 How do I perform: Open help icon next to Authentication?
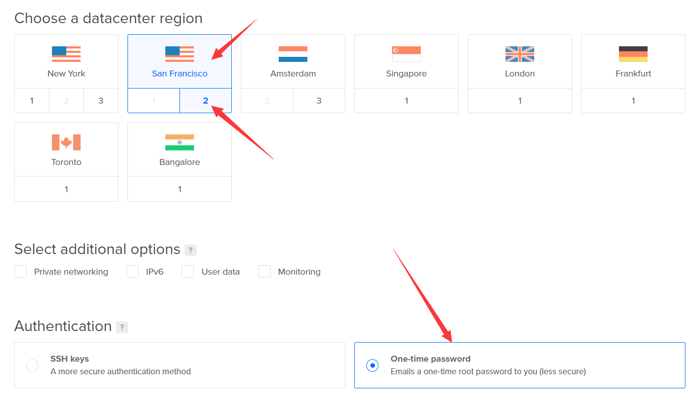pyautogui.click(x=122, y=327)
